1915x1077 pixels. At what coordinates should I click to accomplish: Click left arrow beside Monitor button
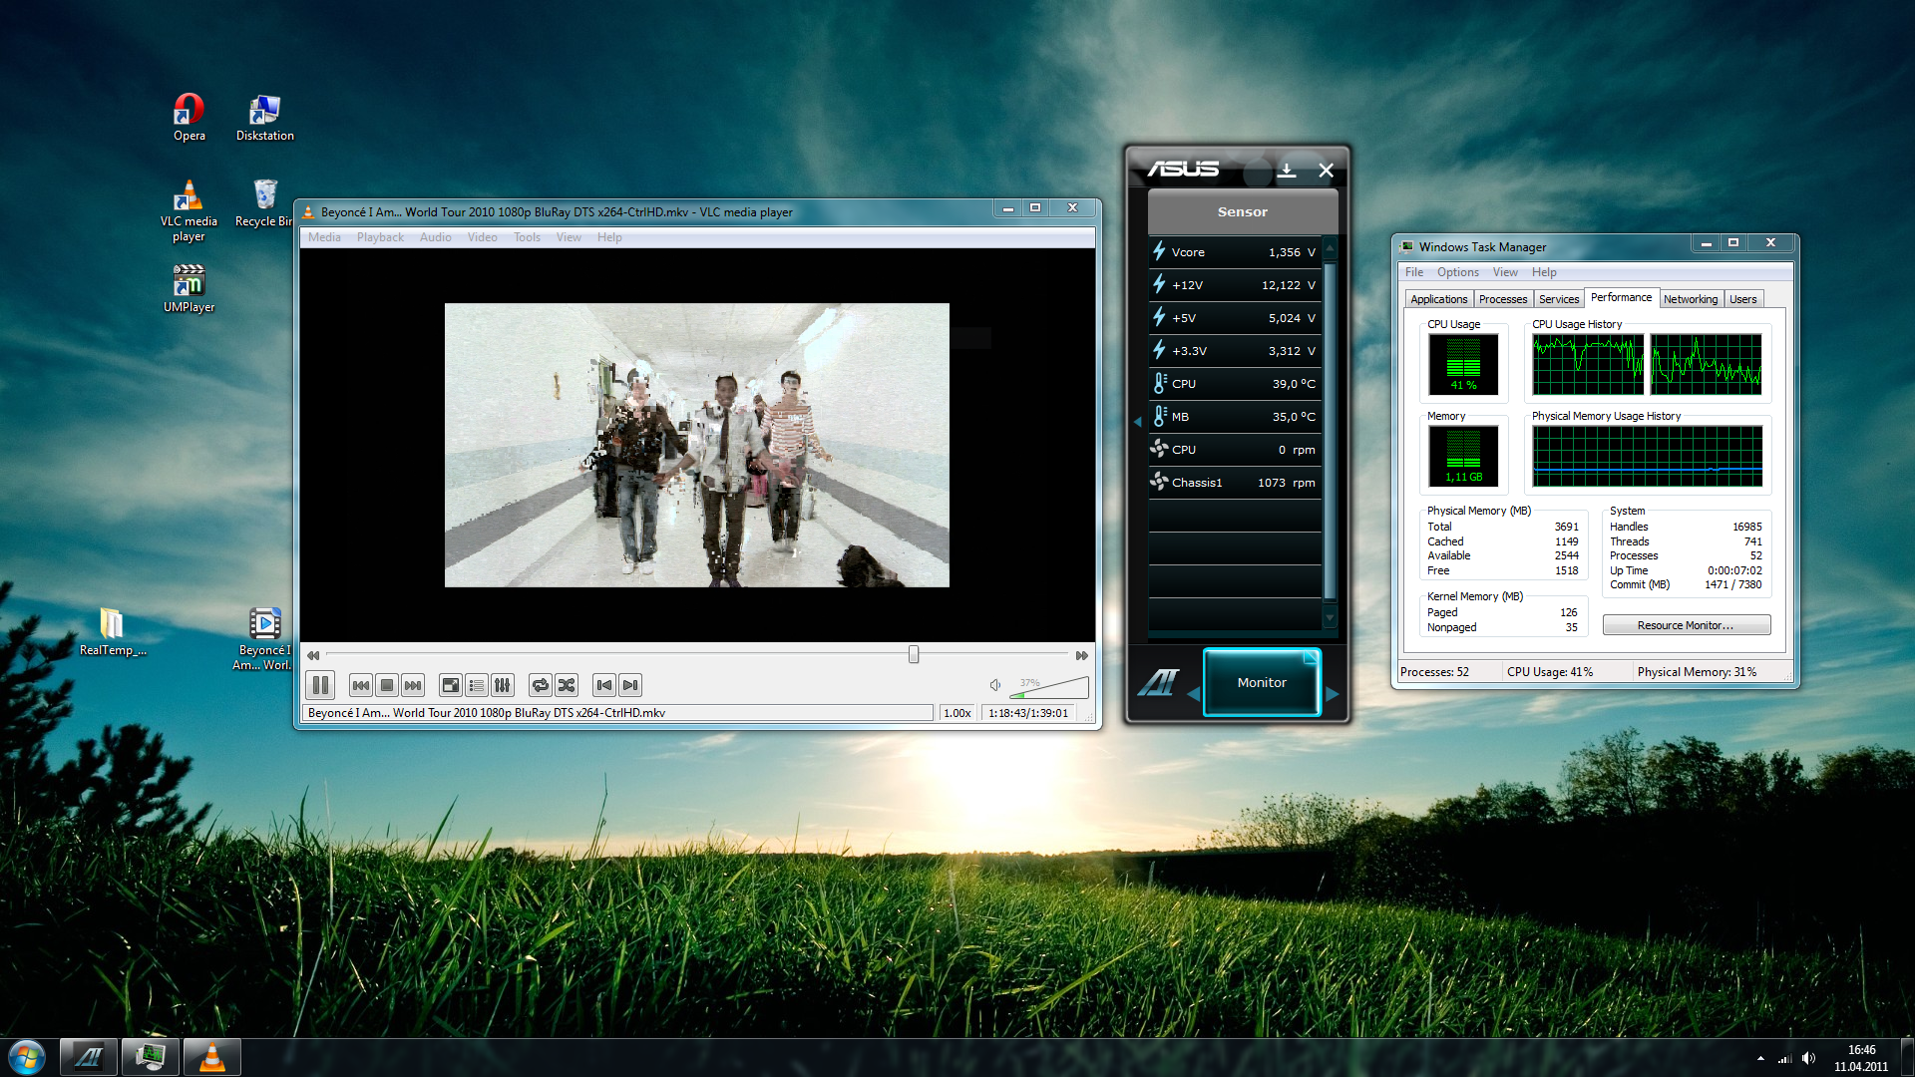click(x=1193, y=693)
